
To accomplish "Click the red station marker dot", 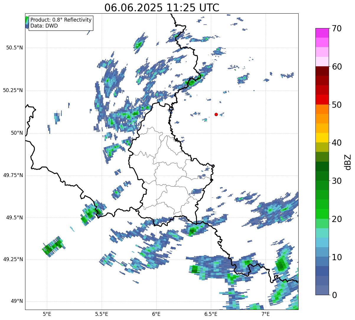I will coord(216,114).
